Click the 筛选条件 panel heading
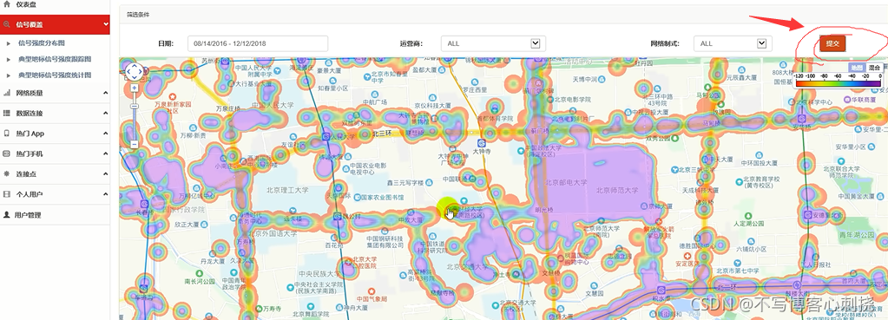Image resolution: width=888 pixels, height=320 pixels. pos(139,15)
